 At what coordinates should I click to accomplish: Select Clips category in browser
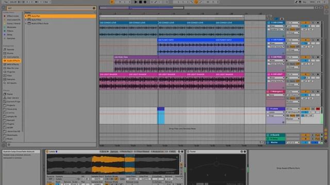pyautogui.click(x=9, y=76)
